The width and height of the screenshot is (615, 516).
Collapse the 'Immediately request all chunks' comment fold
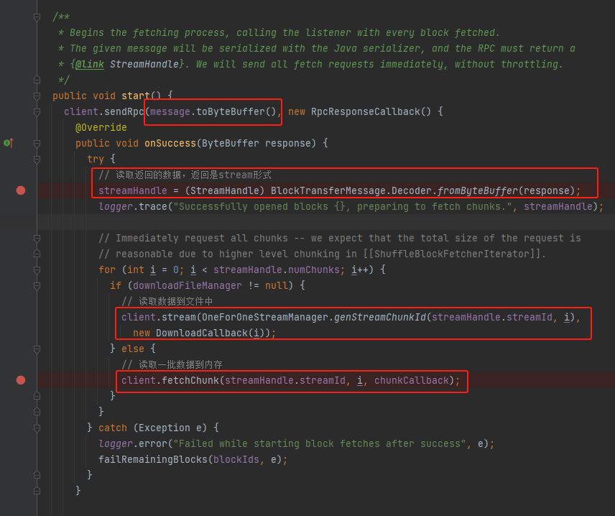pyautogui.click(x=37, y=238)
